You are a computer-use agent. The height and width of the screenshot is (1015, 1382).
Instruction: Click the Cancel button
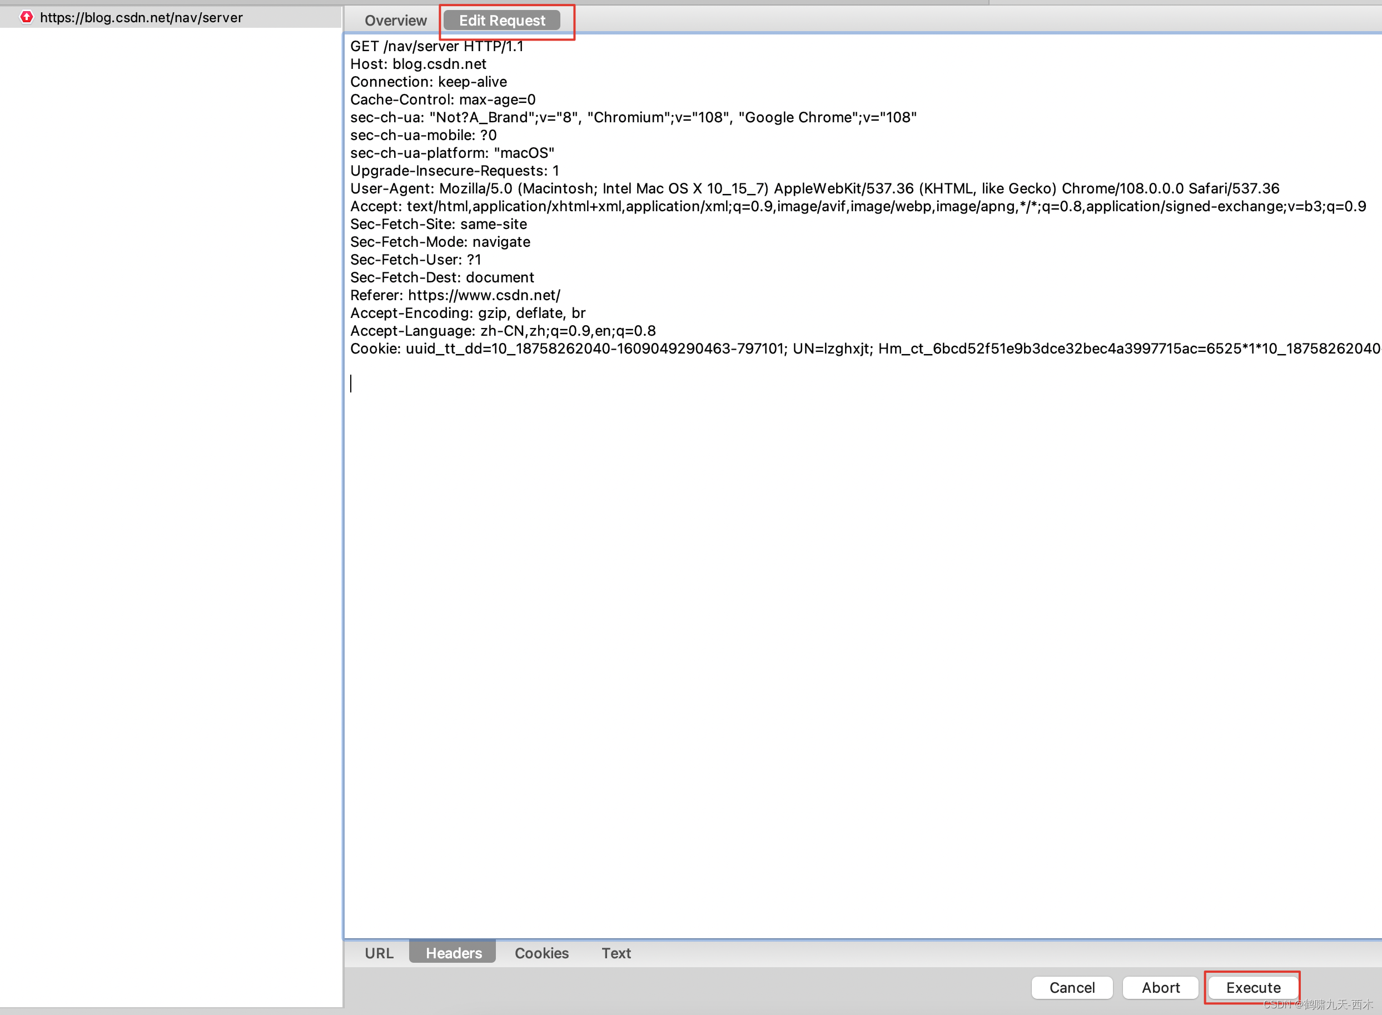pyautogui.click(x=1072, y=987)
